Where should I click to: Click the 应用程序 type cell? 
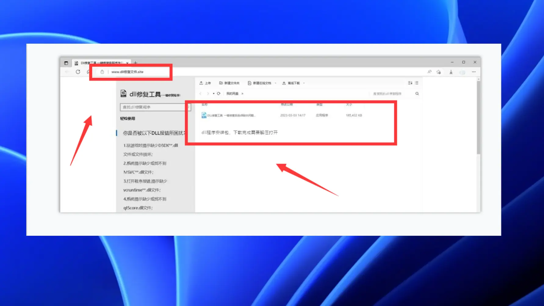tap(322, 115)
